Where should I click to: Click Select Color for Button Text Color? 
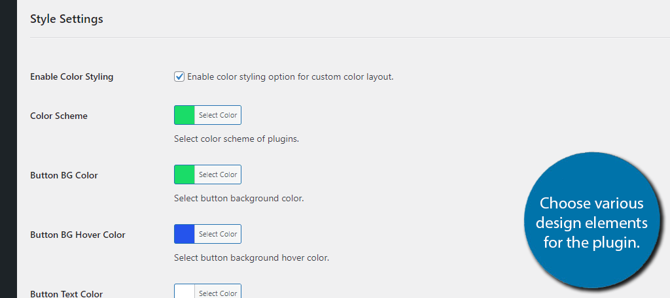(x=218, y=292)
